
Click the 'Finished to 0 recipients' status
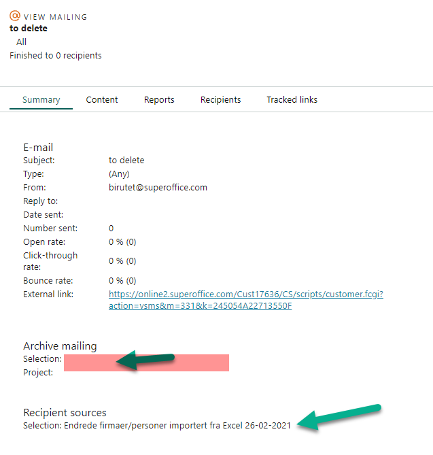(56, 56)
